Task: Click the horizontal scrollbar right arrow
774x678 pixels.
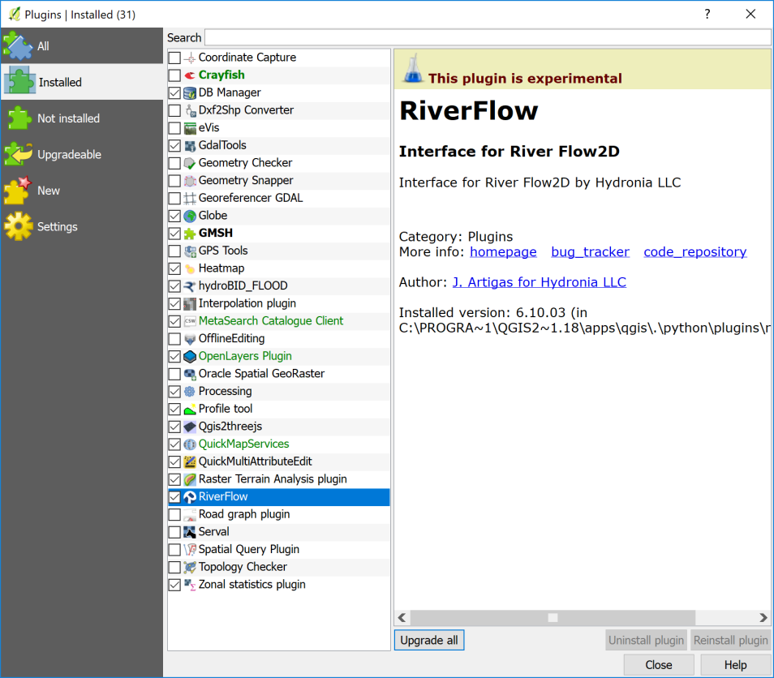Action: 763,617
